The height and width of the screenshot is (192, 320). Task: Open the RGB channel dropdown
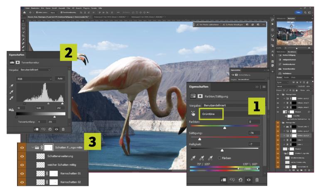tap(34, 79)
